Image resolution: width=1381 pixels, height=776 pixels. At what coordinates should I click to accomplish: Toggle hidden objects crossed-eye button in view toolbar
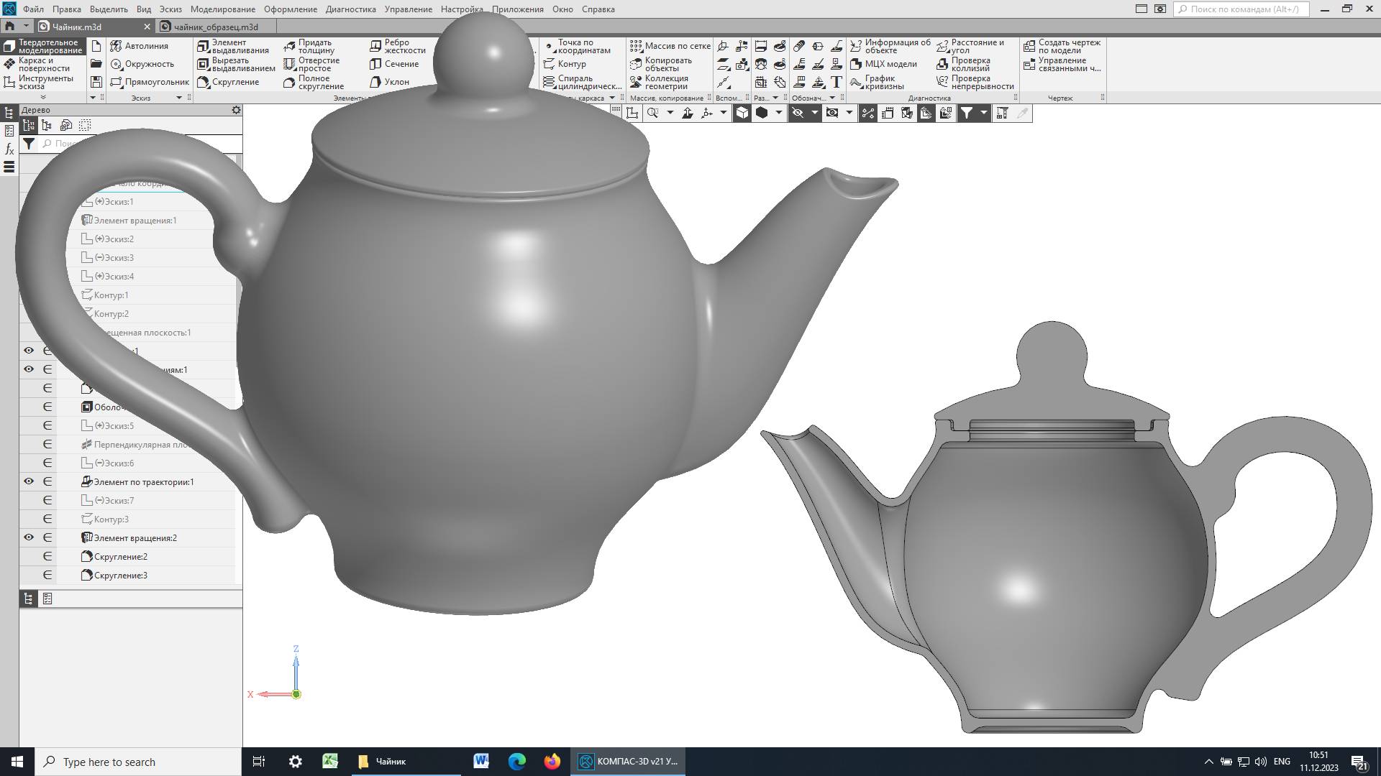[797, 113]
